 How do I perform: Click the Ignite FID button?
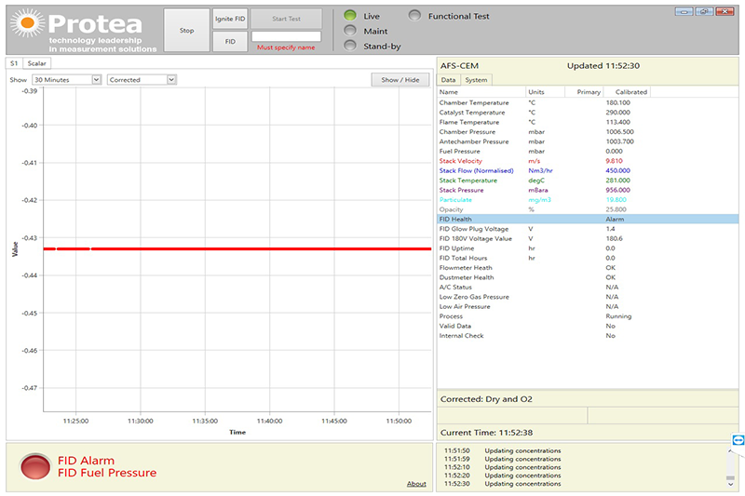click(x=230, y=19)
